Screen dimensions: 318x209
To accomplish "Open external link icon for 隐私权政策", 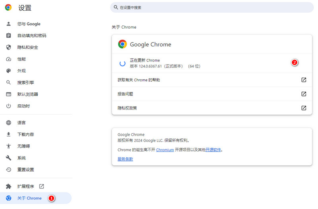I will (x=304, y=108).
